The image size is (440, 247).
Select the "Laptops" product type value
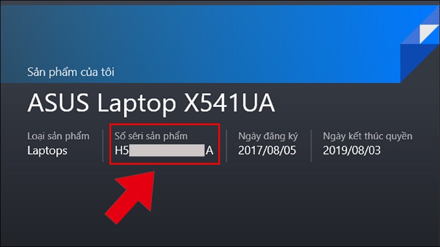[x=47, y=151]
